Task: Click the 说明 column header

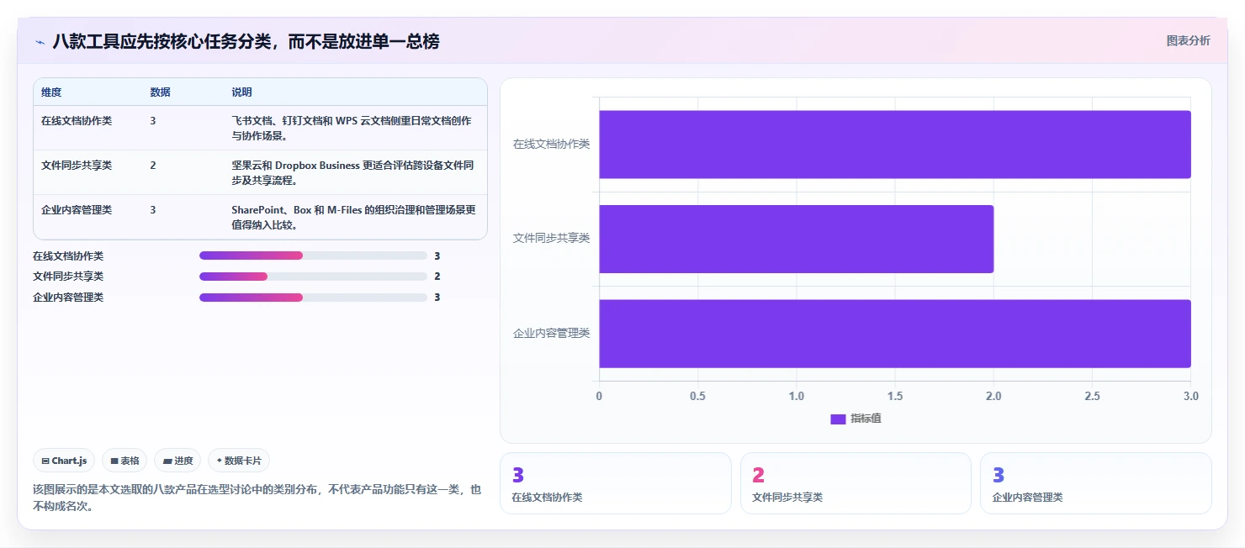Action: [242, 92]
